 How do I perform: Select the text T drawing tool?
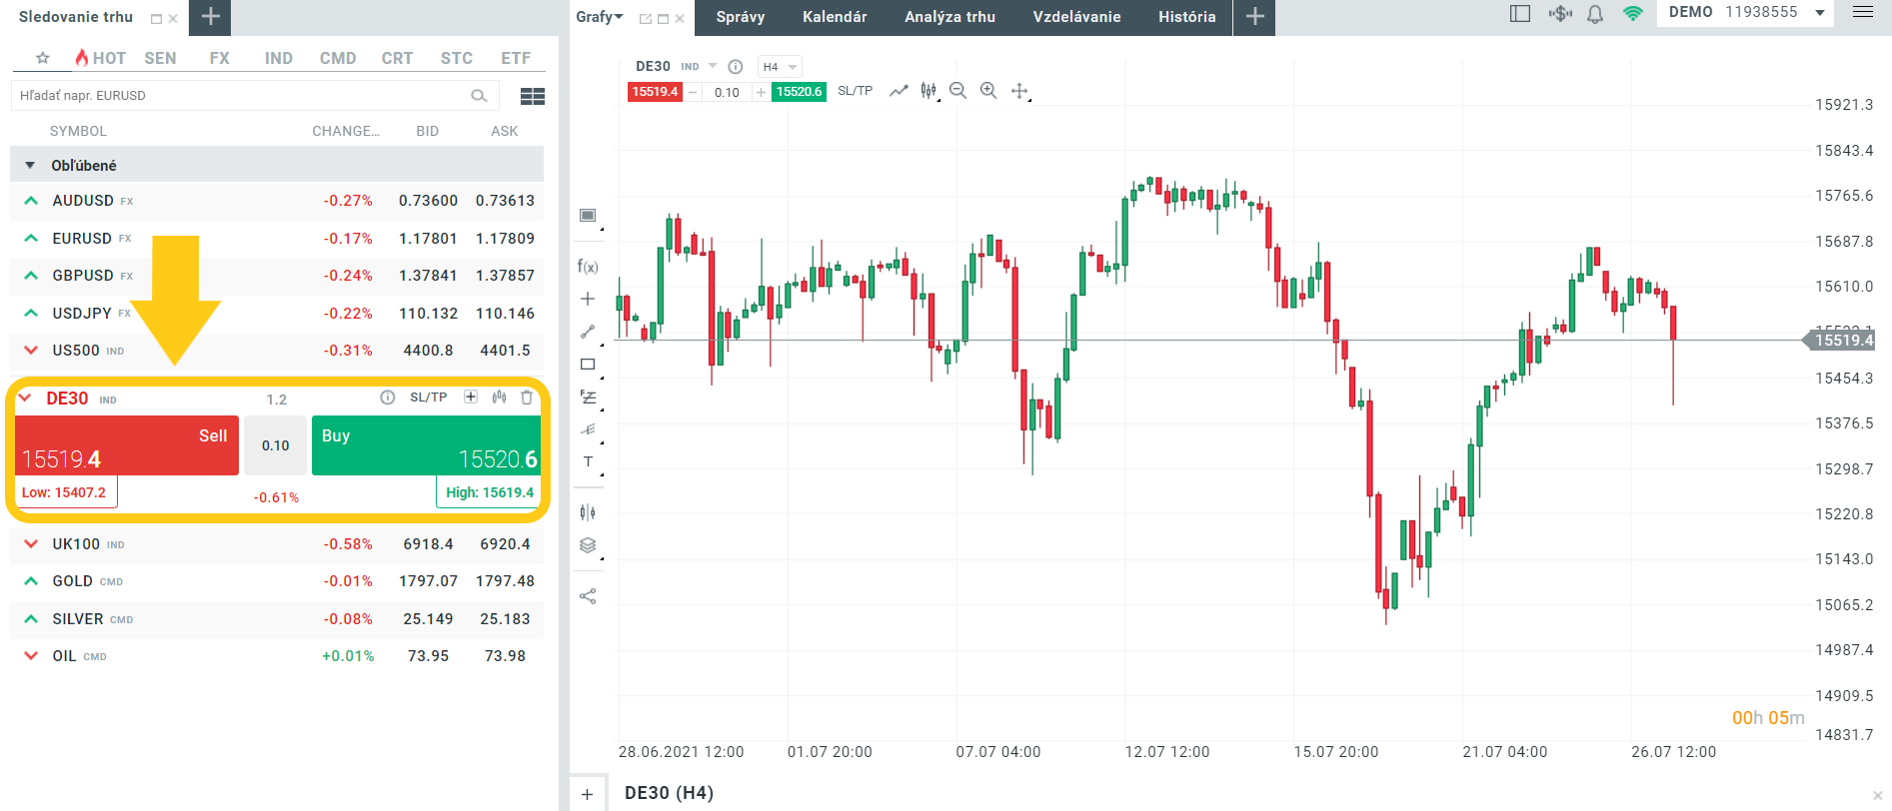588,461
